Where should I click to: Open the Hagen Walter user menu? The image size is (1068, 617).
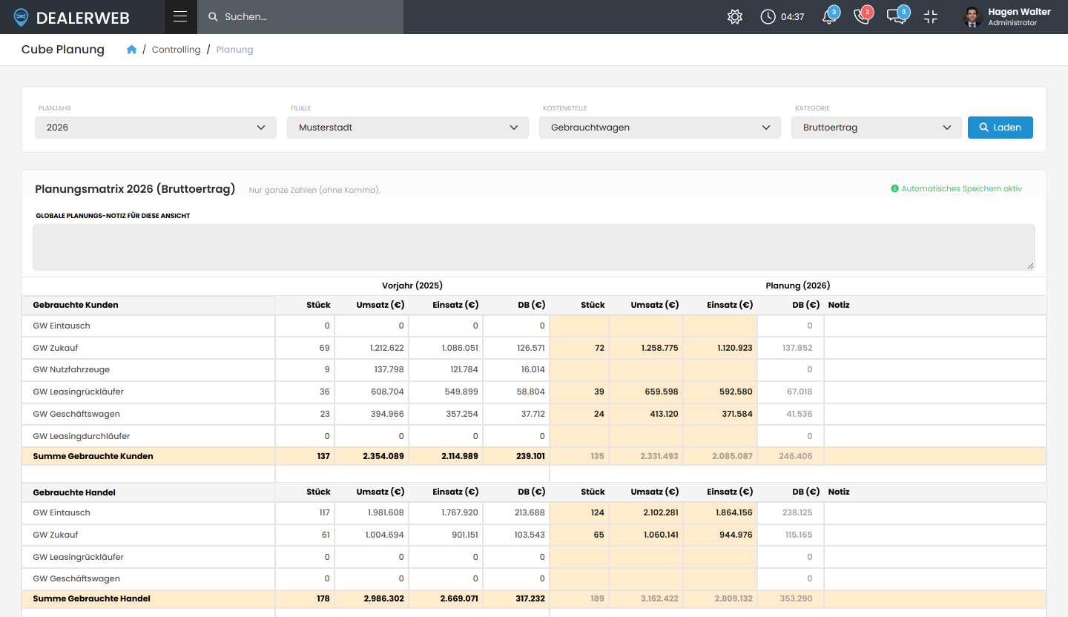pyautogui.click(x=1008, y=17)
